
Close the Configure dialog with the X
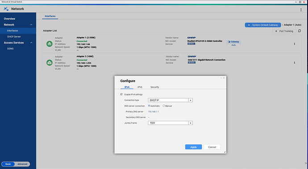(224, 78)
